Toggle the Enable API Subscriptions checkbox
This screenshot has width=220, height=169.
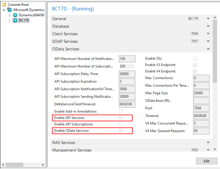click(121, 124)
